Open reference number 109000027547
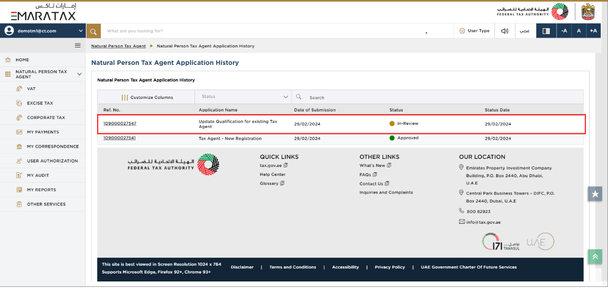Image resolution: width=608 pixels, height=290 pixels. (x=120, y=124)
